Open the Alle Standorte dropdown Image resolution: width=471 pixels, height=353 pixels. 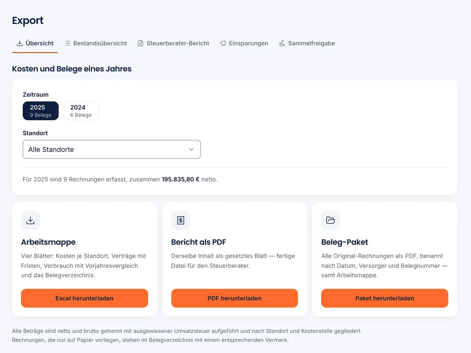click(111, 149)
